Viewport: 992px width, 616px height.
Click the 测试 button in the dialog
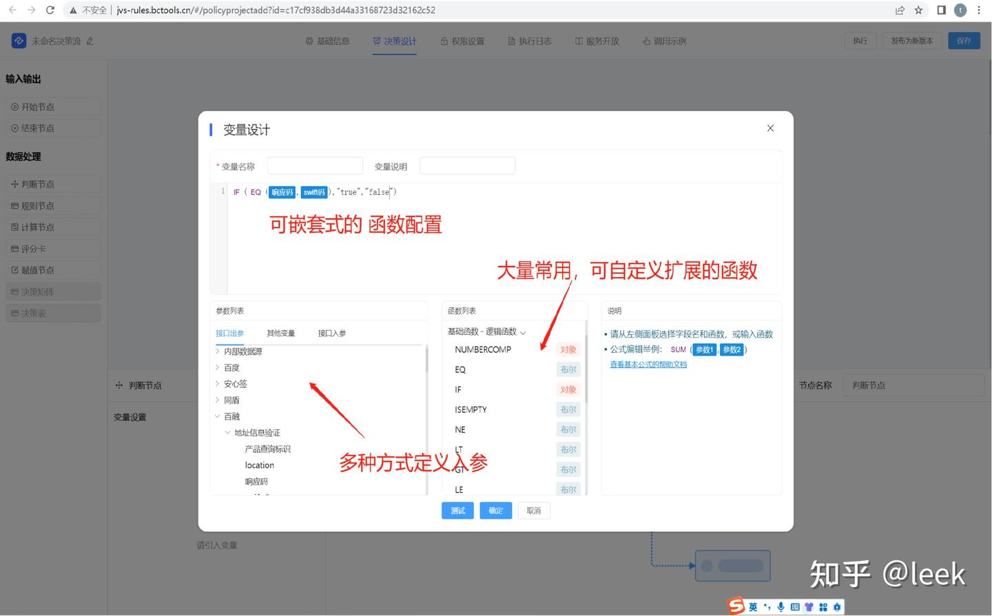457,511
